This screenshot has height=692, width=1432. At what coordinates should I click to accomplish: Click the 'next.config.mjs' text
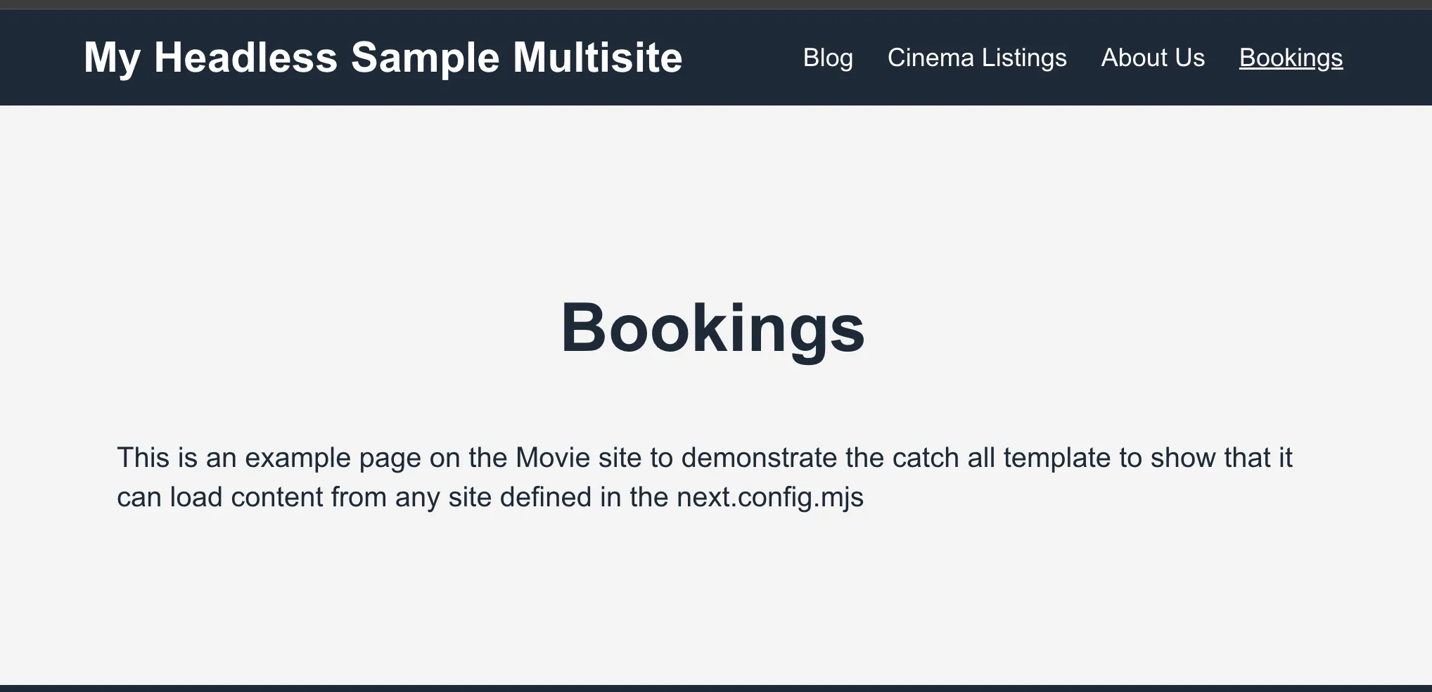pos(769,497)
